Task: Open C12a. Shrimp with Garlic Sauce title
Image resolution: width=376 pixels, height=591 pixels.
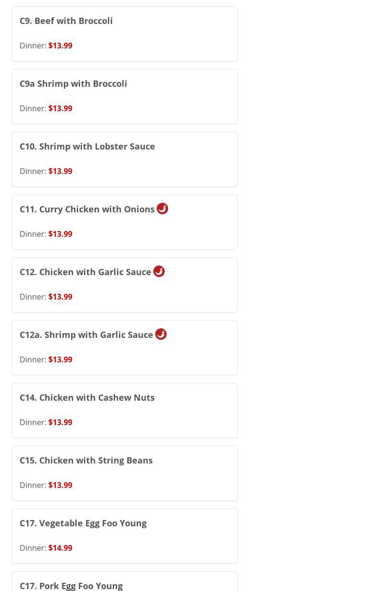Action: [x=86, y=335]
